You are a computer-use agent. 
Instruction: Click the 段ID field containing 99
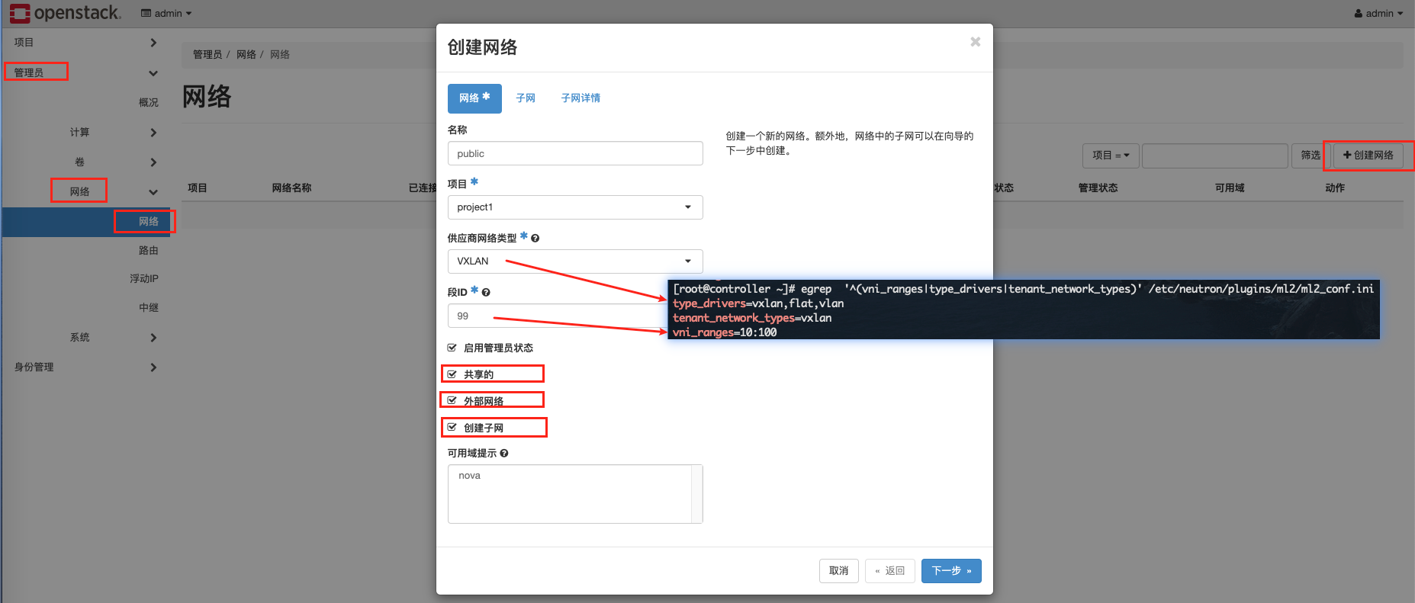557,316
